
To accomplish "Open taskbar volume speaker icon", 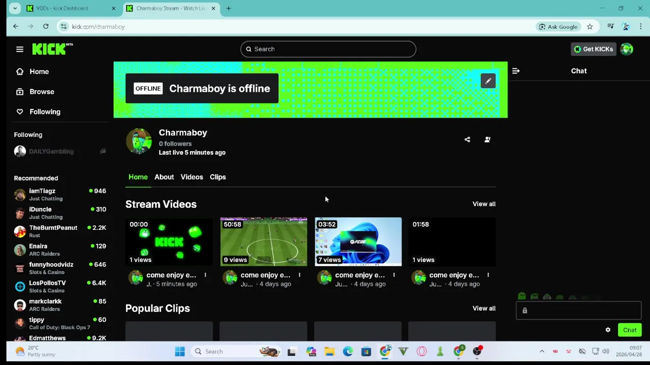I will tap(605, 351).
